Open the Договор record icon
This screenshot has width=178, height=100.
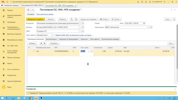point(83,27)
